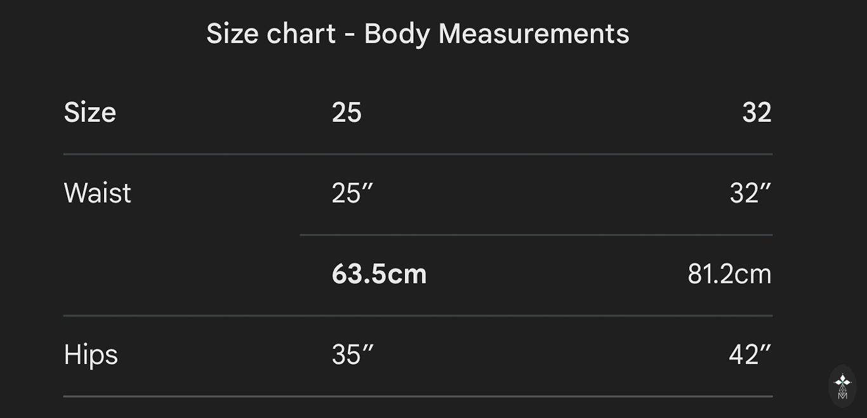867x418 pixels.
Task: Click the 81.2cm waist value
Action: 729,274
